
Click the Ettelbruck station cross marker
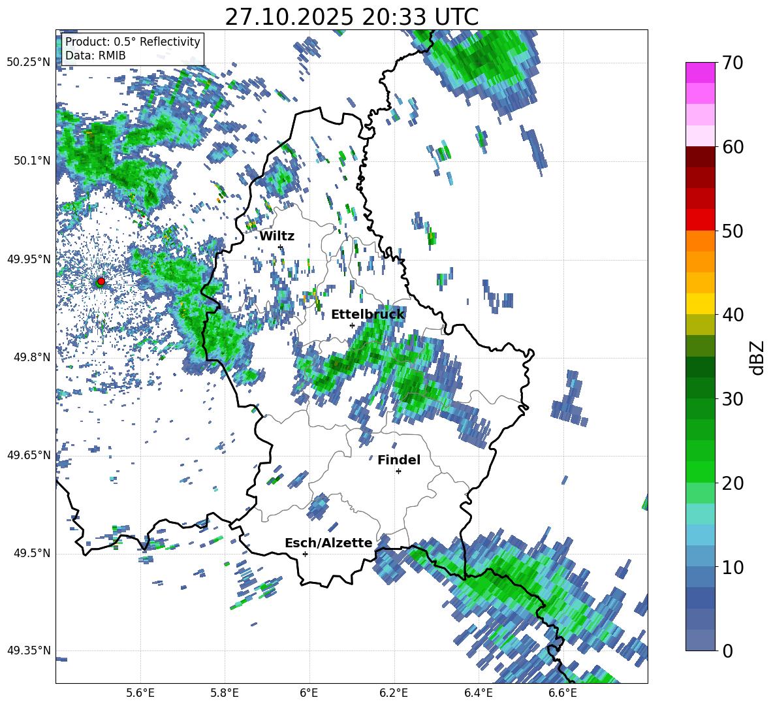tap(352, 325)
